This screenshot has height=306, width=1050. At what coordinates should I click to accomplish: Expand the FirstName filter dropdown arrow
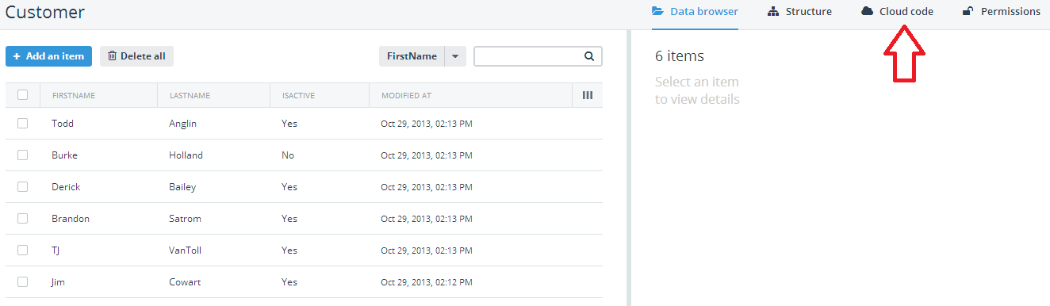tap(455, 56)
